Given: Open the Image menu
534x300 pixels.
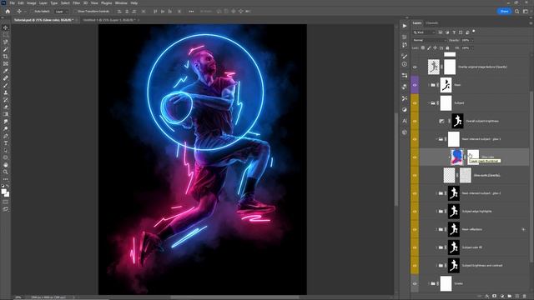Looking at the screenshot, I should [x=32, y=3].
